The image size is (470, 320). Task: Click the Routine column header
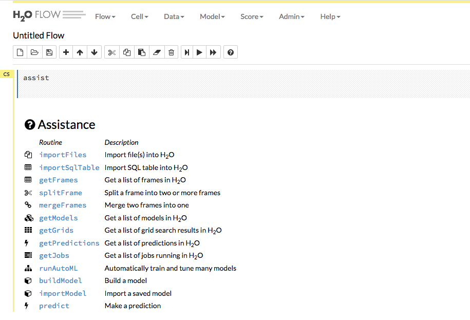click(x=51, y=142)
